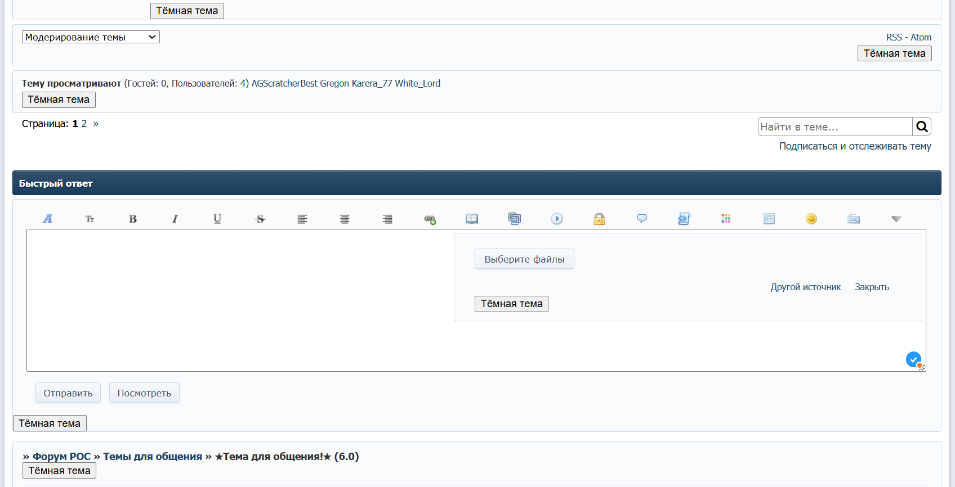Center-align the text
955x487 pixels.
tap(345, 219)
